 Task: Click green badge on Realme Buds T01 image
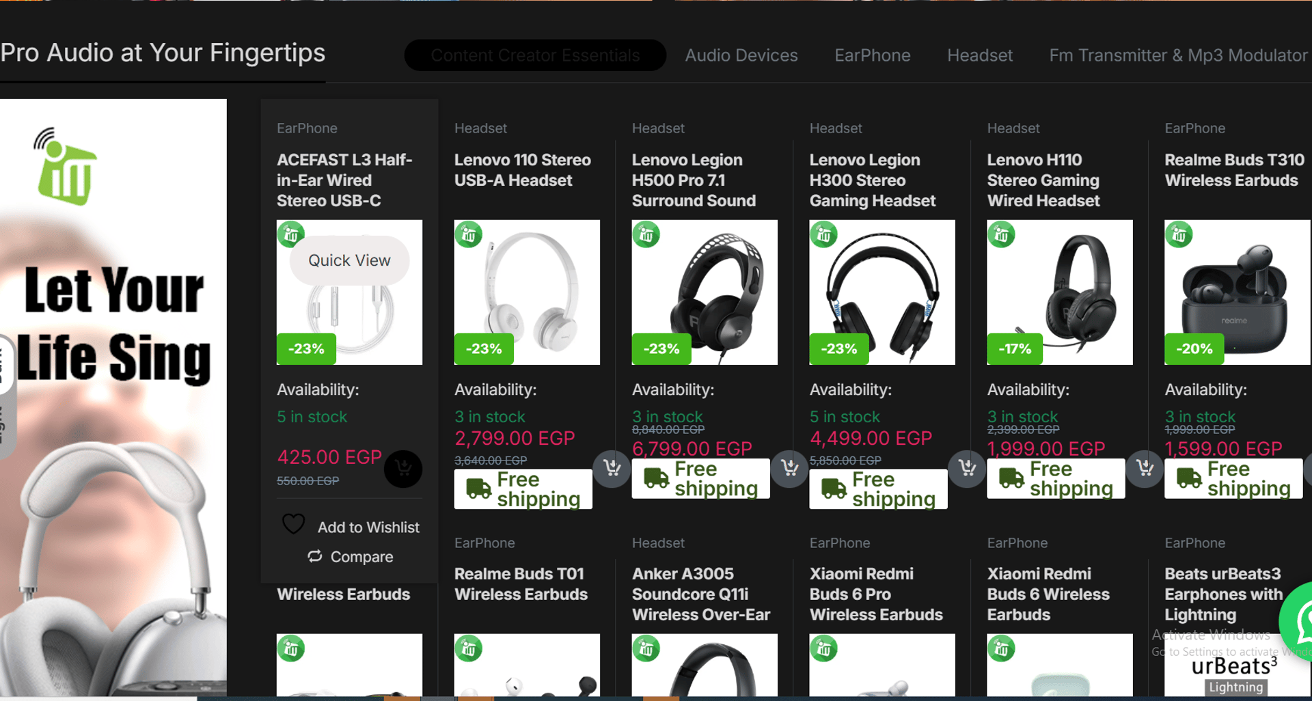[469, 648]
